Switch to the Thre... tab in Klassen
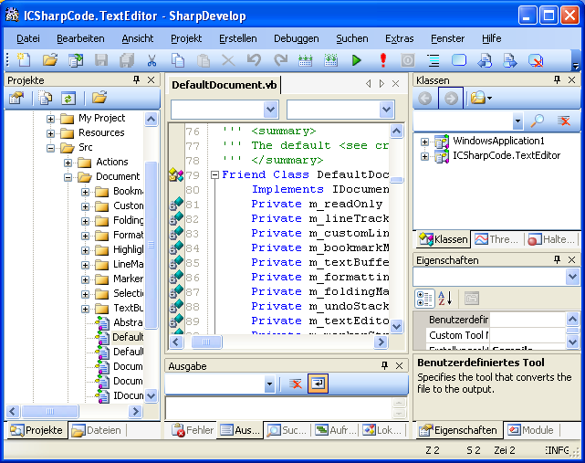 pyautogui.click(x=496, y=239)
